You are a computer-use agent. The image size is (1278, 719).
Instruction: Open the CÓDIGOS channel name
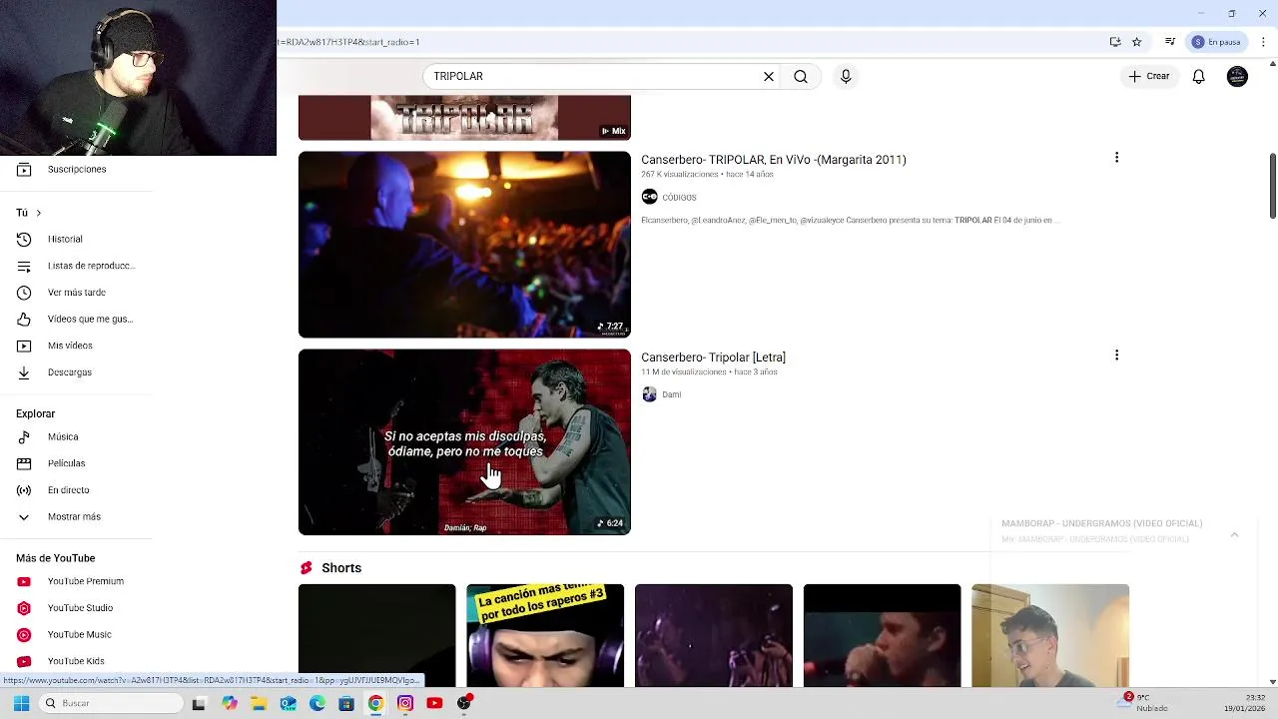coord(679,198)
